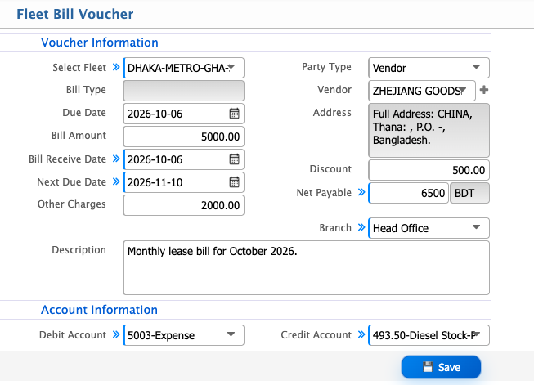534x385 pixels.
Task: Expand the Branch dropdown
Action: coord(429,228)
